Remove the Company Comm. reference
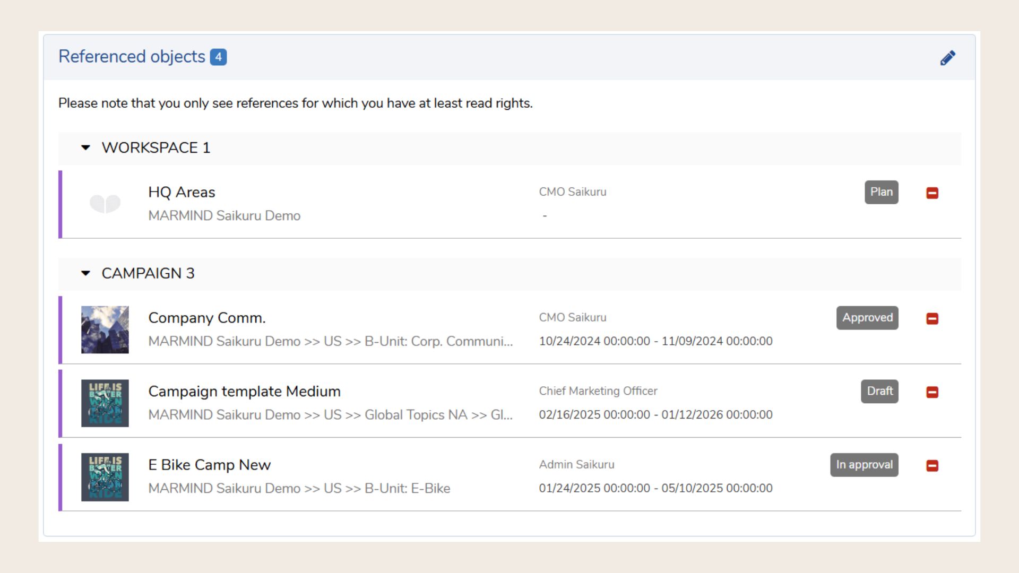This screenshot has width=1019, height=573. click(932, 319)
